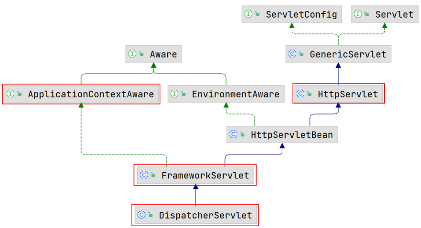Select the Aware interface name text
The image size is (421, 228).
(x=163, y=54)
